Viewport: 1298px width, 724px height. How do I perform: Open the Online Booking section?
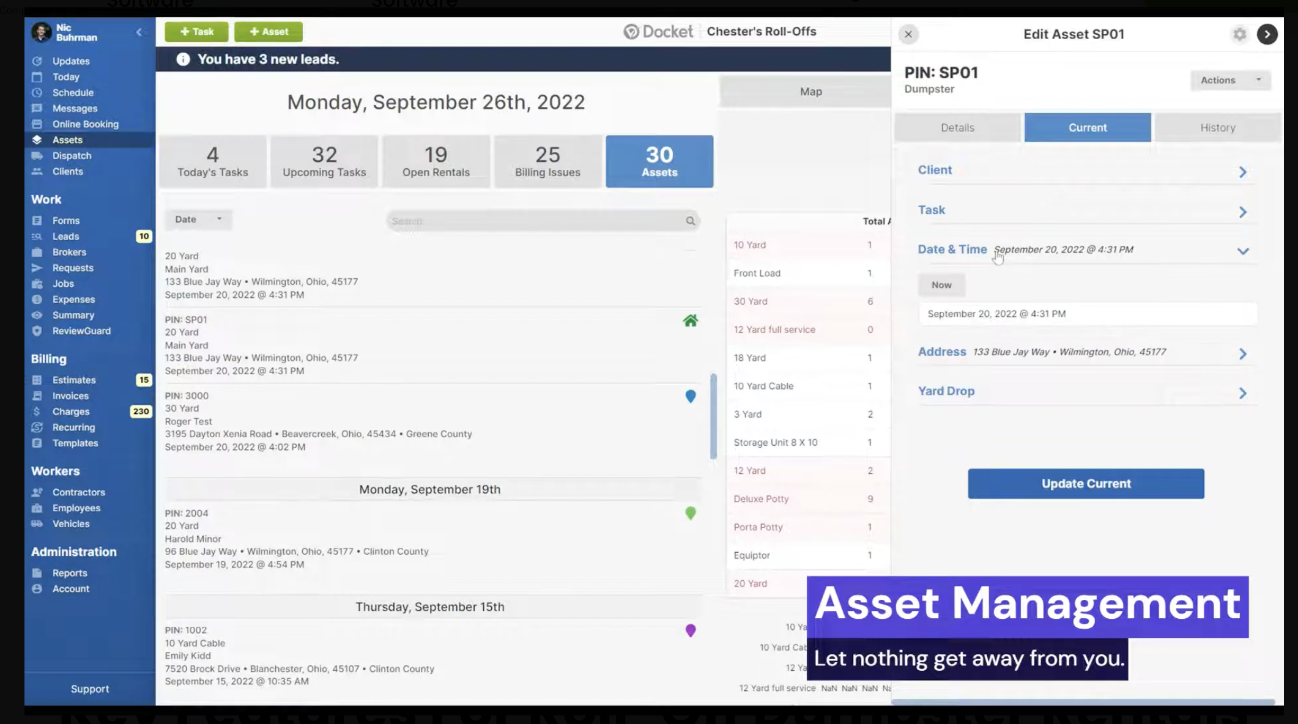(x=85, y=124)
